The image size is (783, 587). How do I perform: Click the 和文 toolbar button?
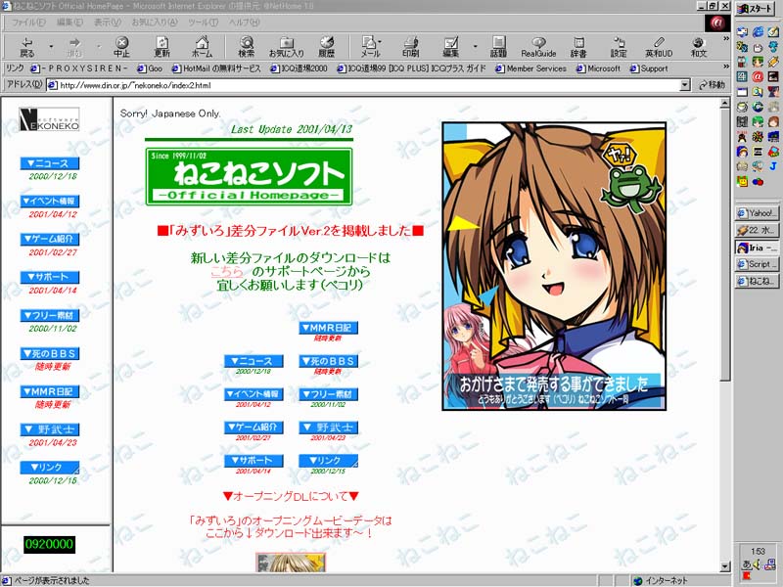pos(699,47)
